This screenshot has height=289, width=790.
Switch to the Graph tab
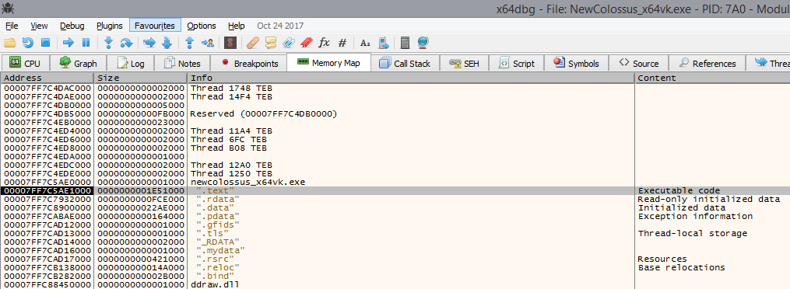(x=78, y=64)
